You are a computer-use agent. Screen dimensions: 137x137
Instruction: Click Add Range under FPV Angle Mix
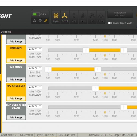[16, 98]
